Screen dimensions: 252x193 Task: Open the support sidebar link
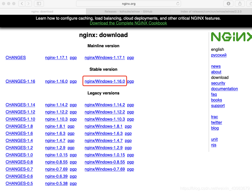tap(218, 106)
